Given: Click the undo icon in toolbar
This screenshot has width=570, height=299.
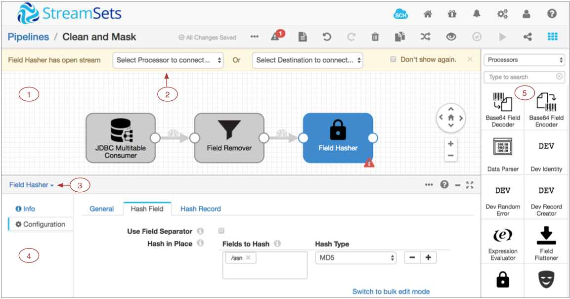Looking at the screenshot, I should (x=327, y=37).
